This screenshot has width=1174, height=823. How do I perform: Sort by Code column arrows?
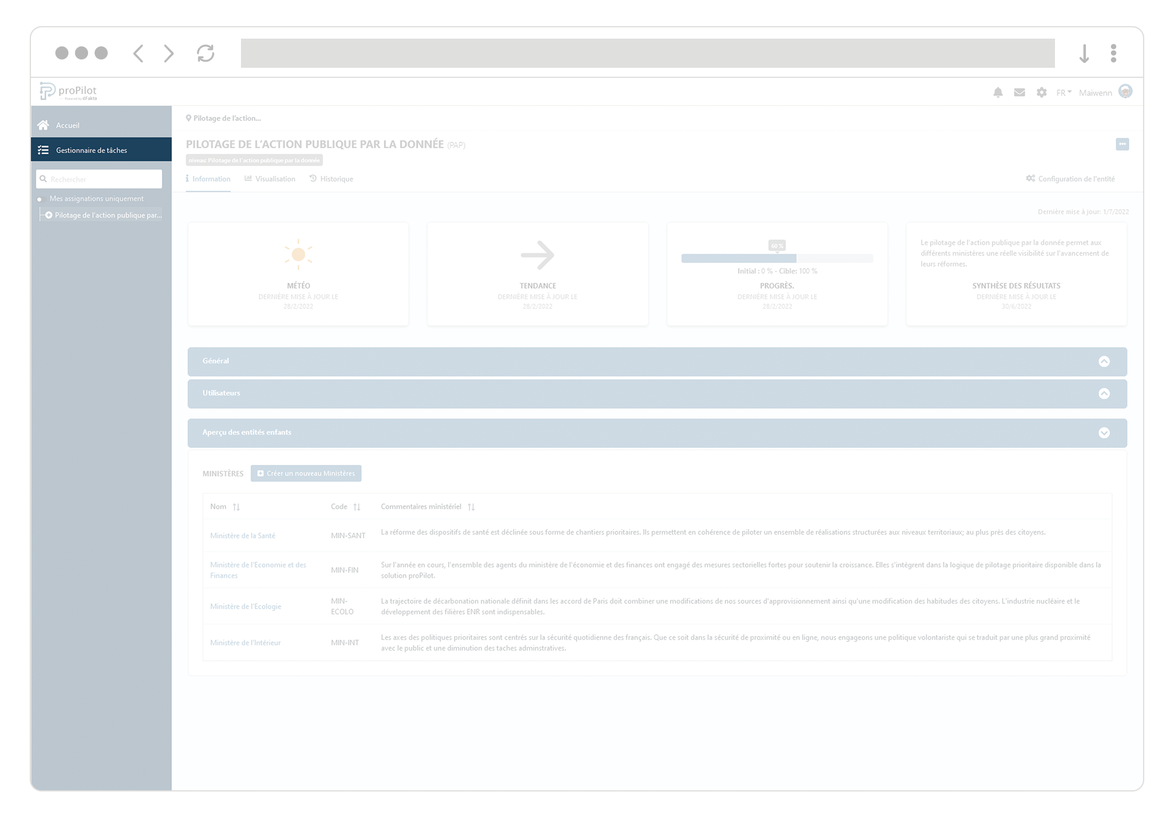(357, 507)
